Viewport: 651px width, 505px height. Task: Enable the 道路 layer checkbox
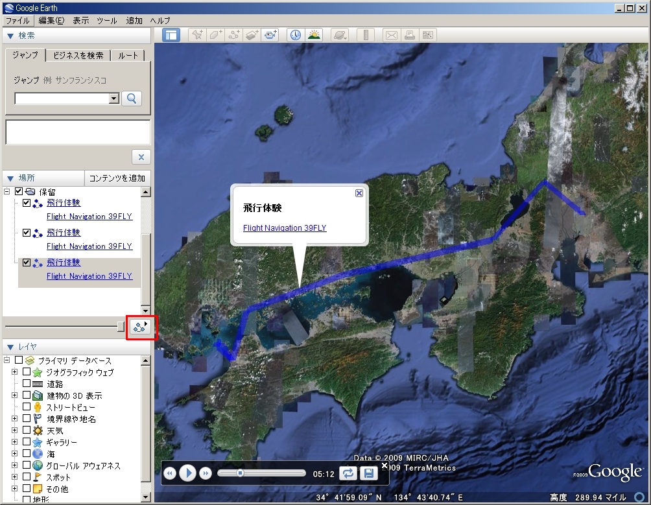[27, 383]
